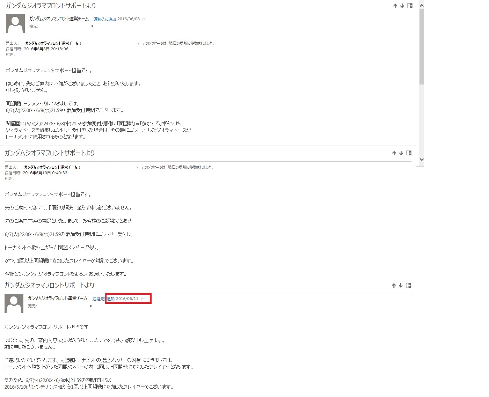Go to next message using down arrow in 2016/06/08 email
The image size is (489, 397).
pyautogui.click(x=402, y=6)
